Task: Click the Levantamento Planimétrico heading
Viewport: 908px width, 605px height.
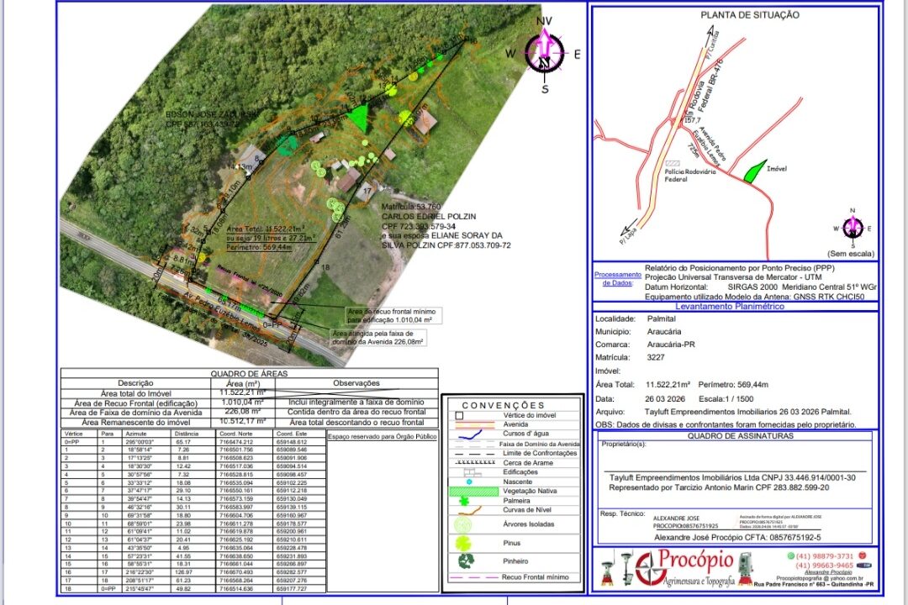Action: [729, 306]
